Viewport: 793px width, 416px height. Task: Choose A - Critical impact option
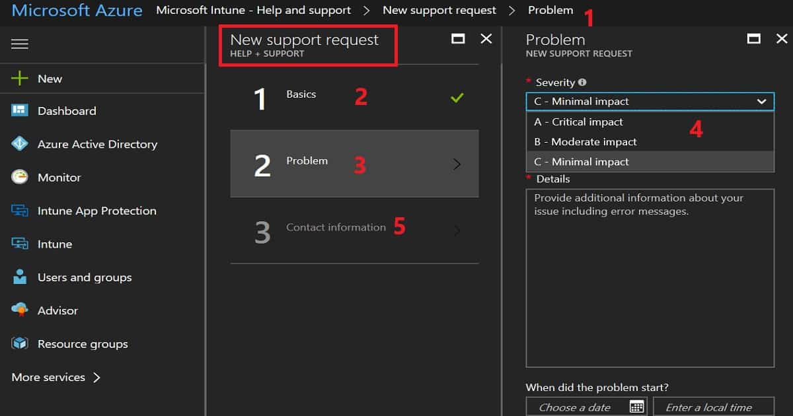point(650,121)
